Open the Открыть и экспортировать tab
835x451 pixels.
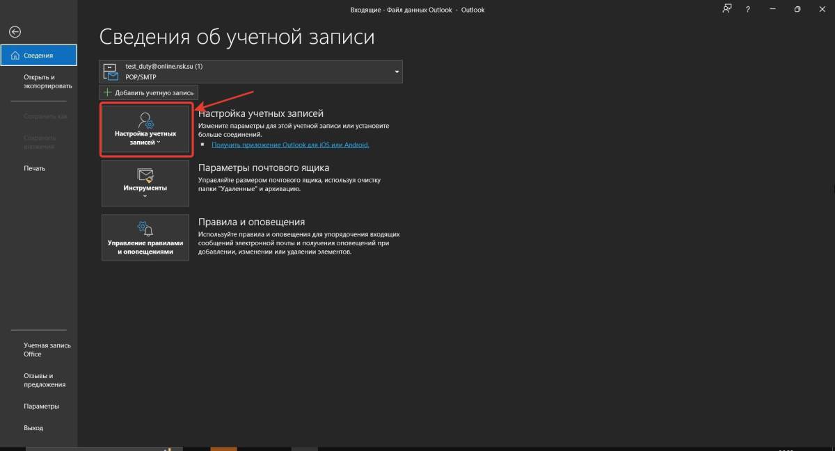[x=47, y=81]
